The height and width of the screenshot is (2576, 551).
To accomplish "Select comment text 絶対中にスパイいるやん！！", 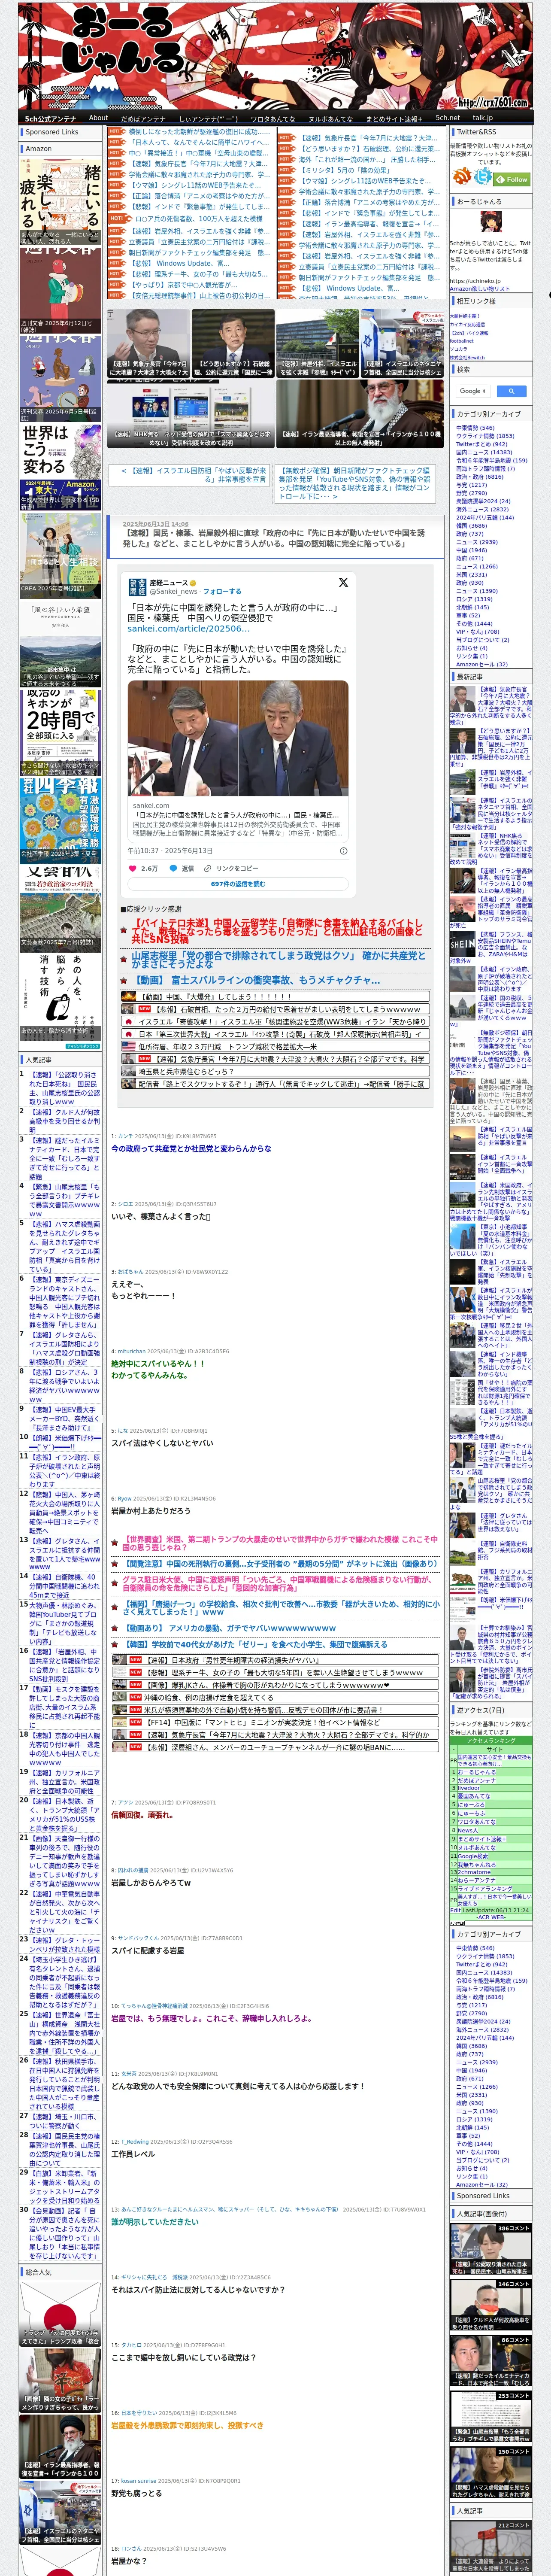I will pos(158,1363).
